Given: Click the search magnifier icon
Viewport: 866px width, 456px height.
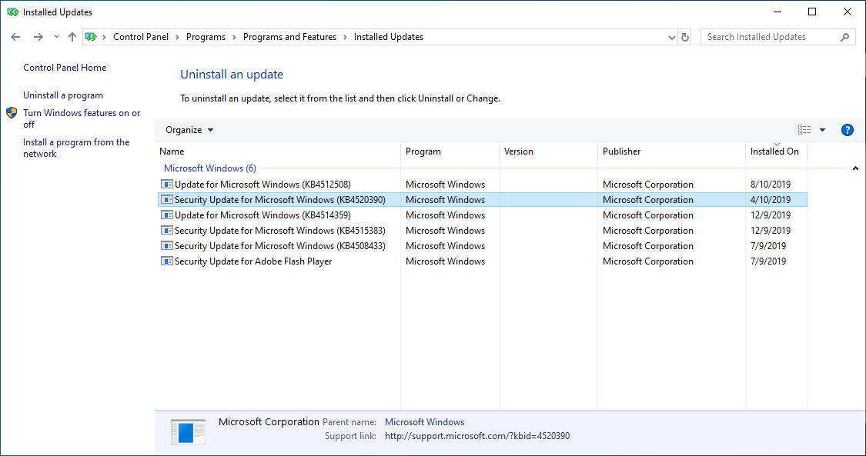Looking at the screenshot, I should 844,37.
